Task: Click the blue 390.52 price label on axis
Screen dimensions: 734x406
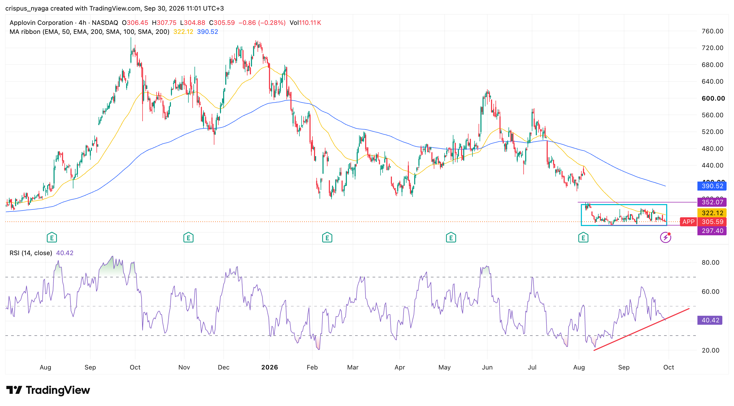Action: pos(712,186)
